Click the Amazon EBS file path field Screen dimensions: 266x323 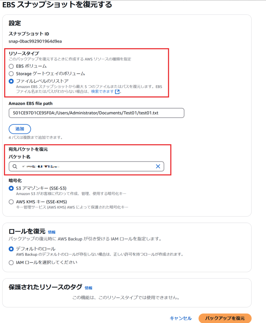pyautogui.click(x=96, y=113)
